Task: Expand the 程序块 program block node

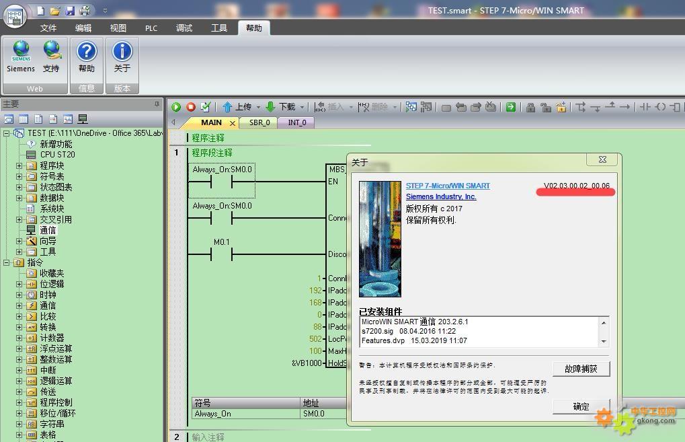Action: (x=19, y=165)
